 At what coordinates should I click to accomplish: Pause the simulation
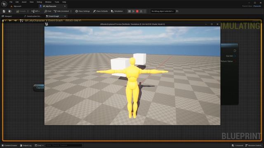coord(130,11)
